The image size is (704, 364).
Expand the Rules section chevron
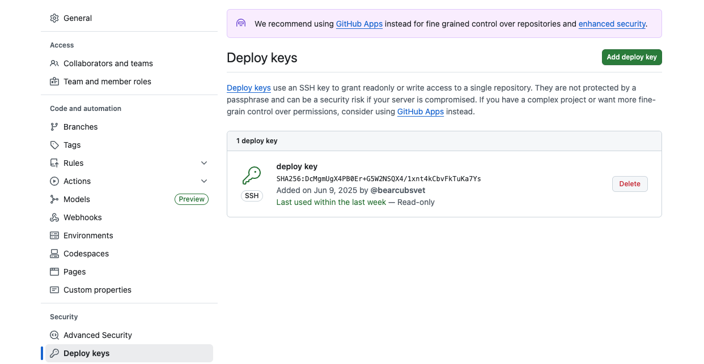click(204, 163)
